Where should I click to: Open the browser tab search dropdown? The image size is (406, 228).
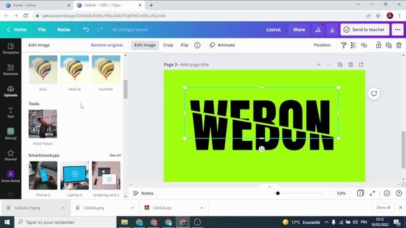point(358,4)
